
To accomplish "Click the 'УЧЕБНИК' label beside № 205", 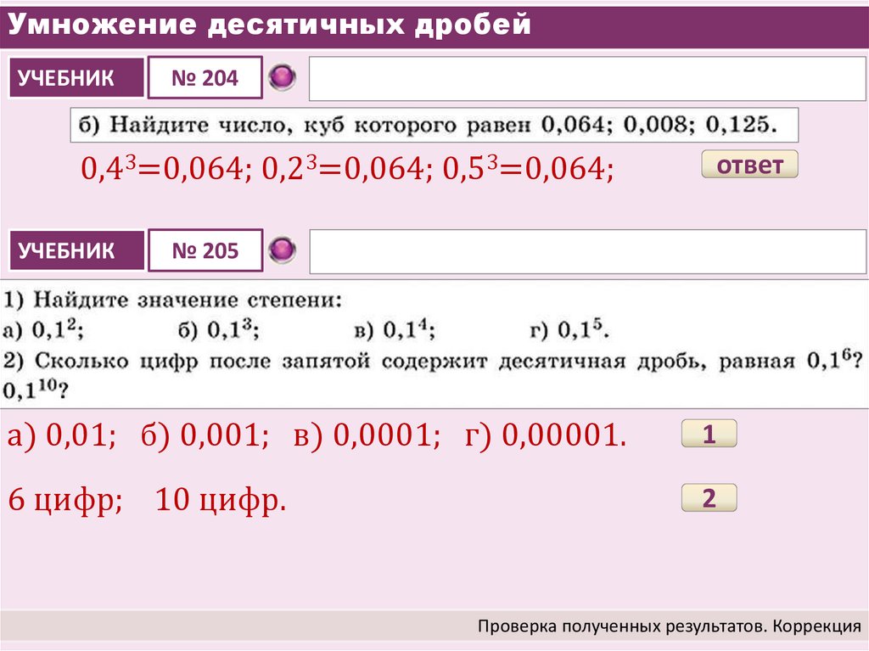I will pyautogui.click(x=77, y=250).
